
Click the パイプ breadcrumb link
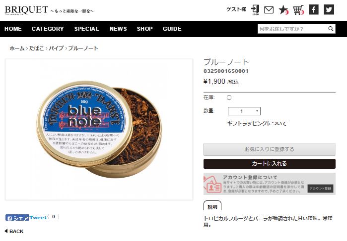point(56,48)
